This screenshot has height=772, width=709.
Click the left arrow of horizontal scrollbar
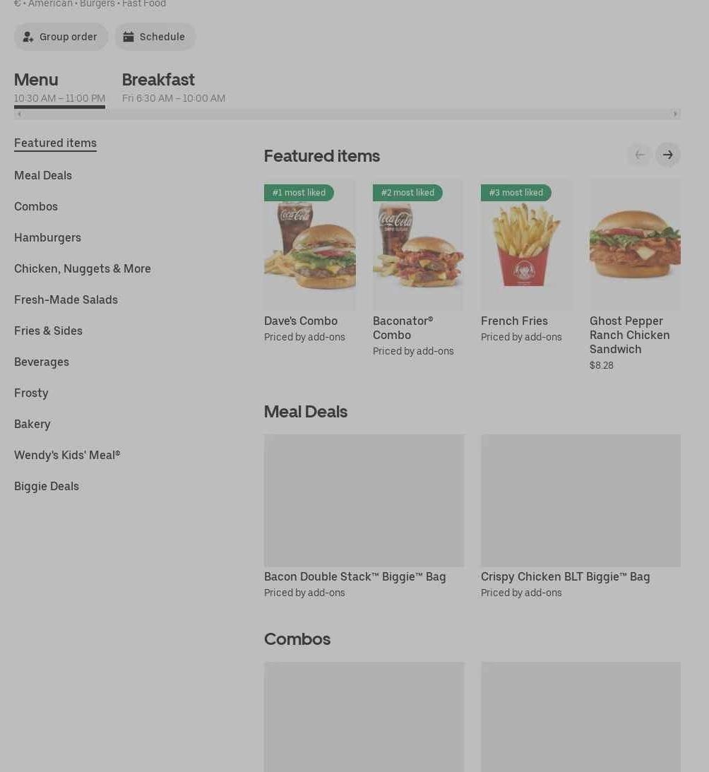click(19, 114)
